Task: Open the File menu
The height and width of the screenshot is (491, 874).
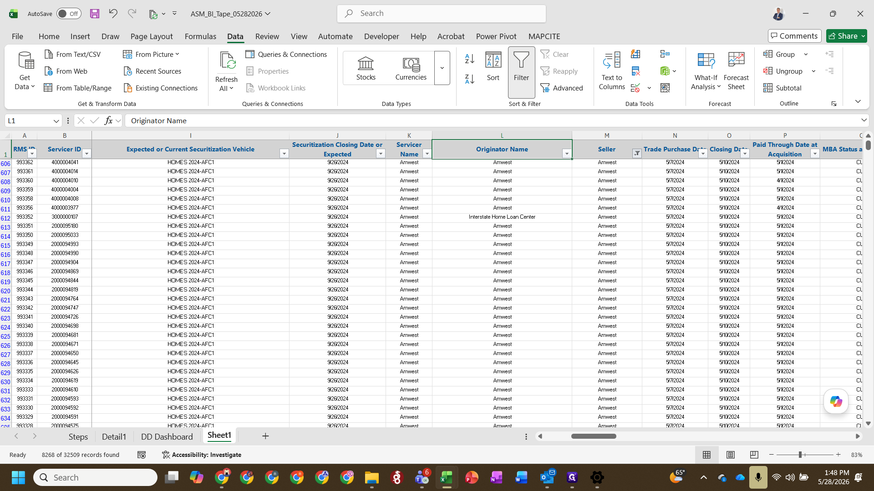Action: [x=17, y=36]
